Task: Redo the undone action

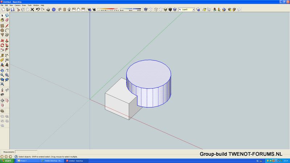Action: coord(42,9)
